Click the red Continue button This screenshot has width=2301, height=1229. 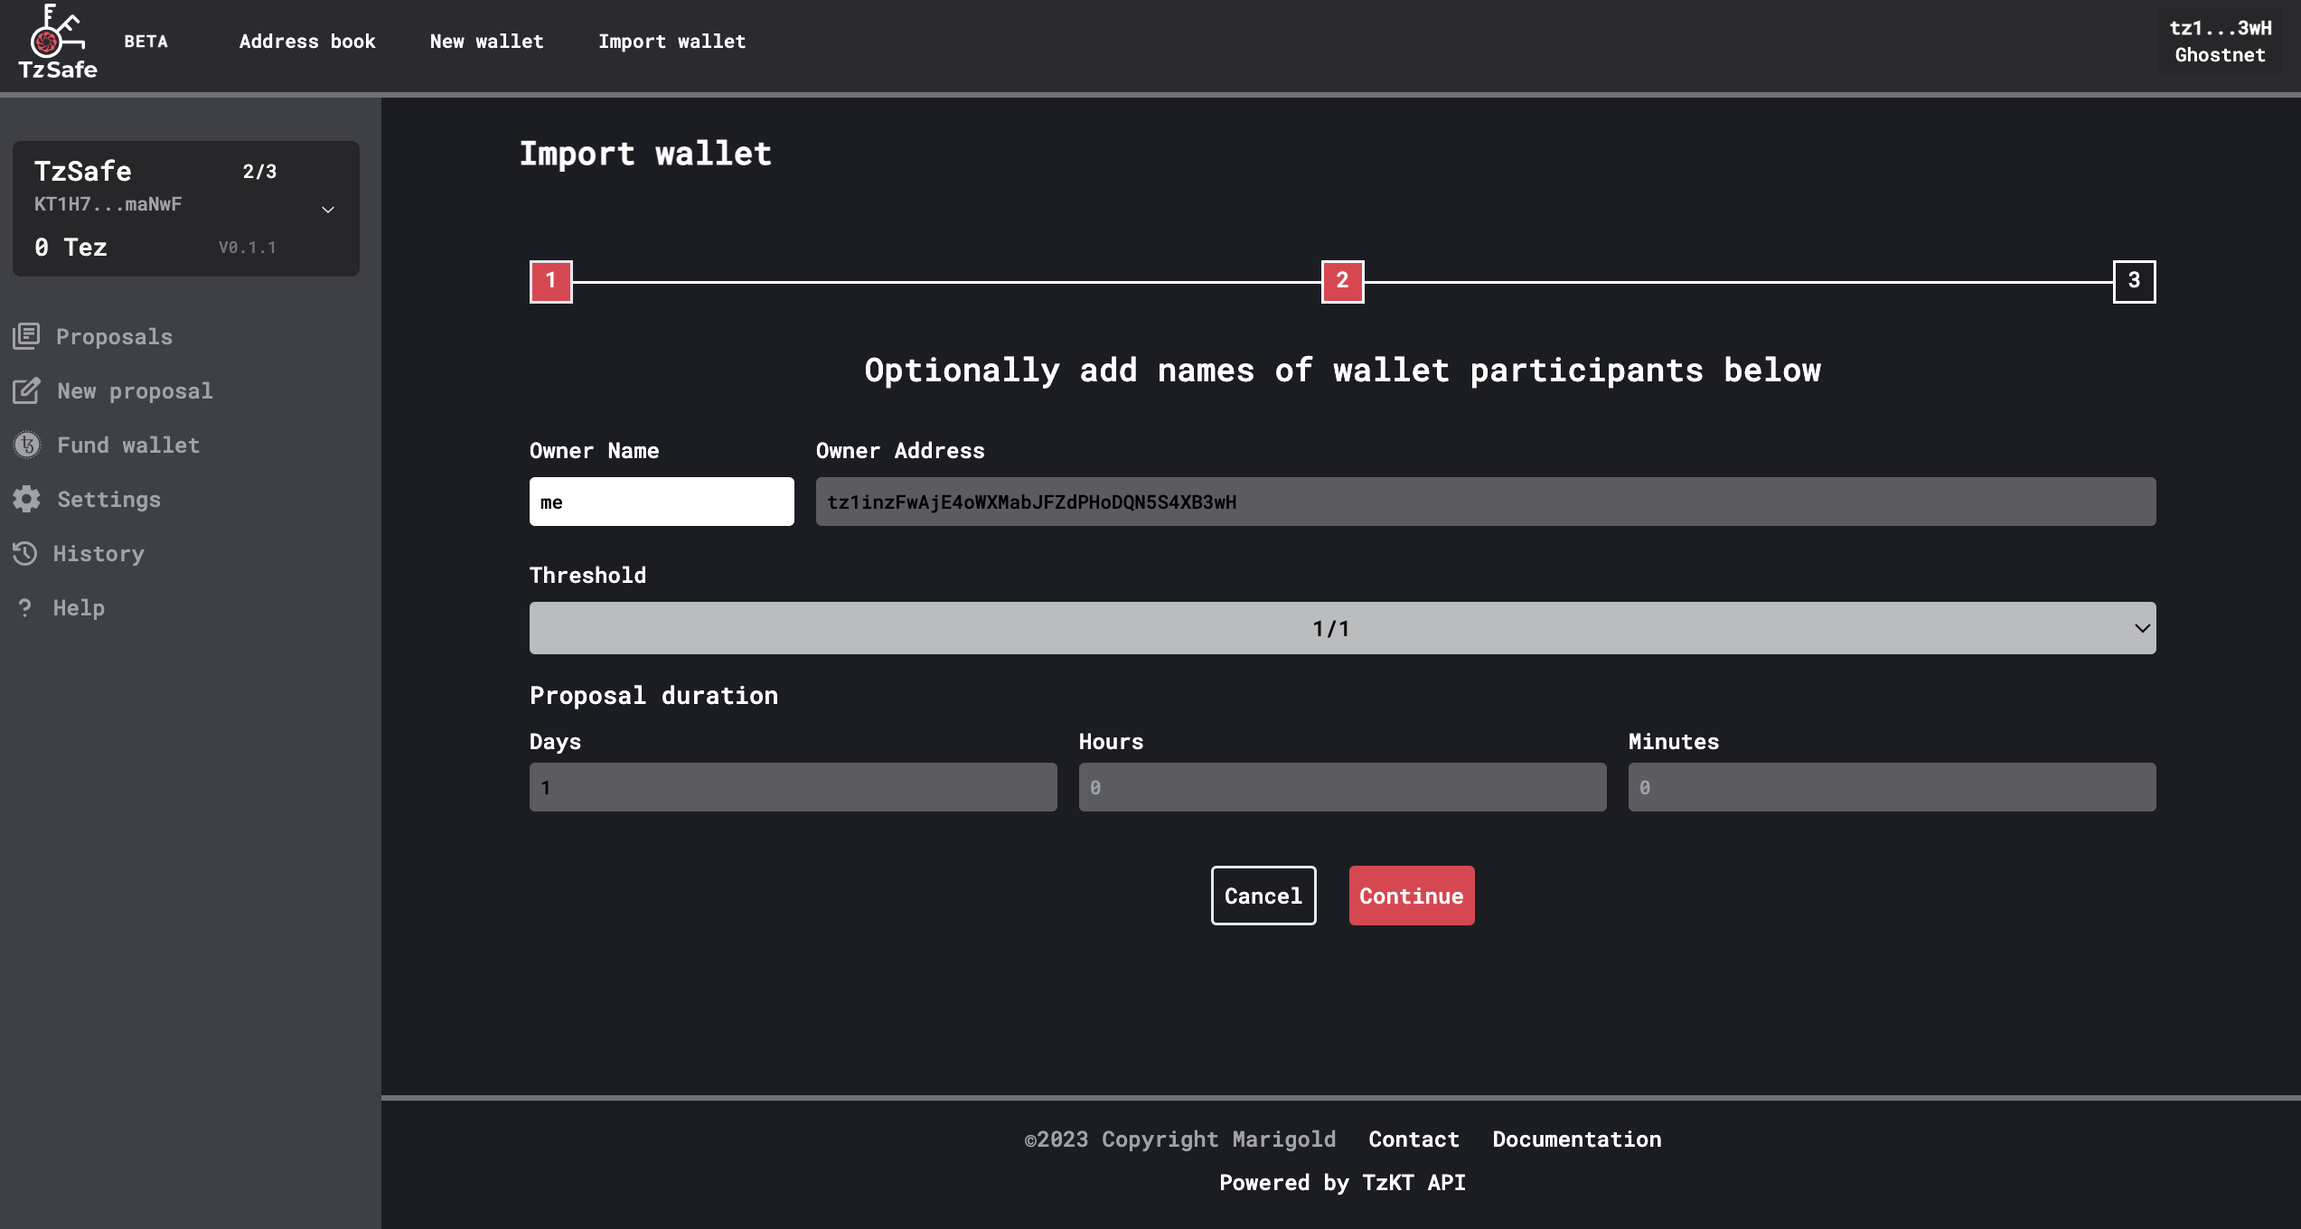1412,896
